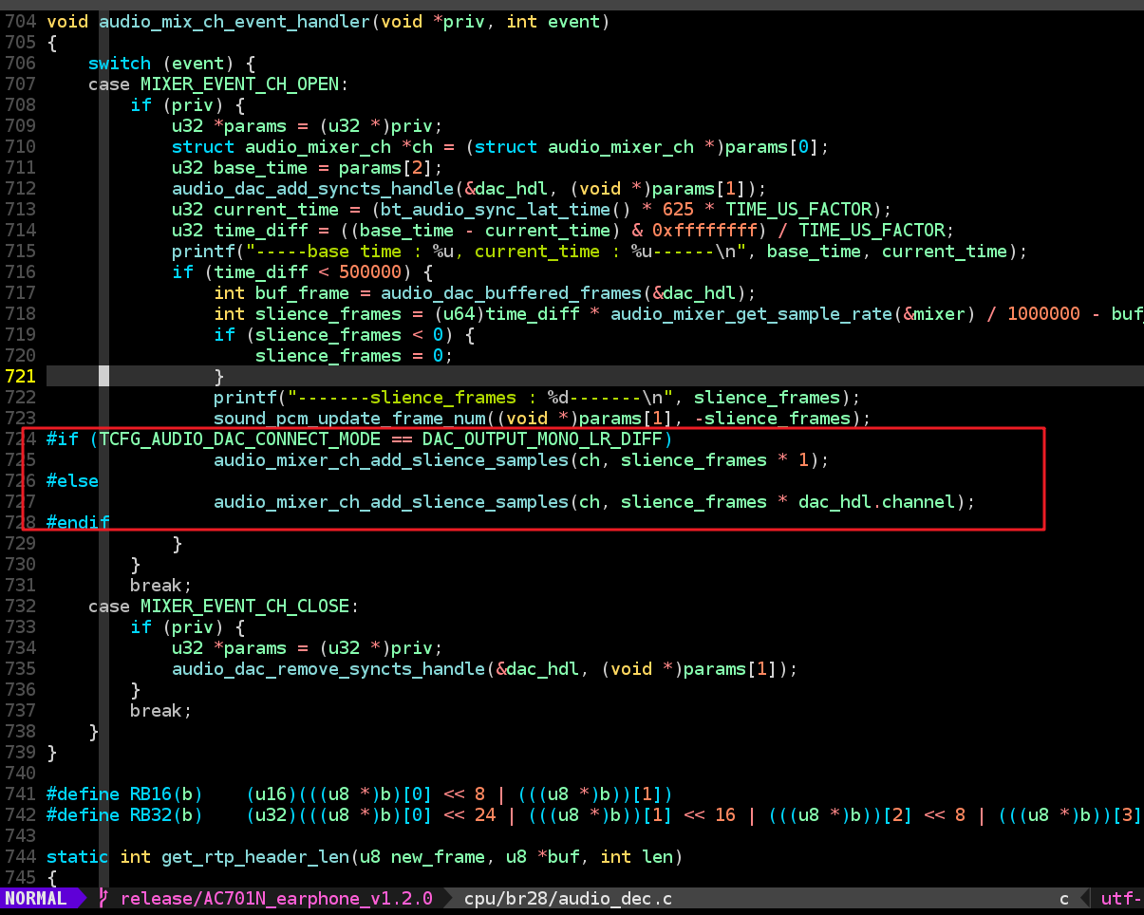Click the #endif directive on line 728
This screenshot has width=1144, height=915.
(x=78, y=523)
